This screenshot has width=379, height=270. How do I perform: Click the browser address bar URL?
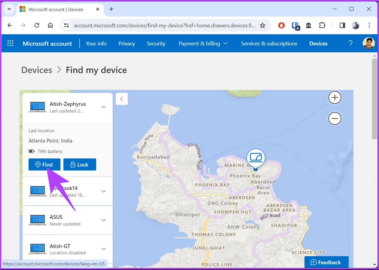pyautogui.click(x=164, y=26)
